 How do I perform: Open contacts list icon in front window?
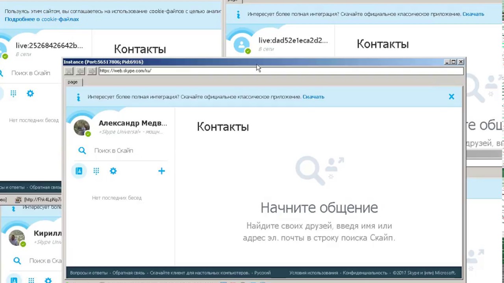79,171
